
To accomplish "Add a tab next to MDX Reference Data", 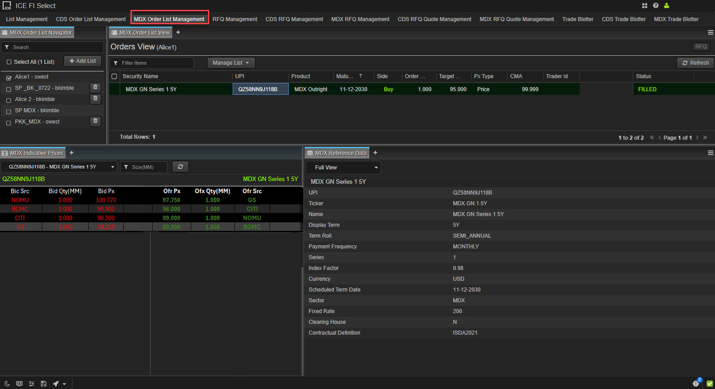I will 375,153.
